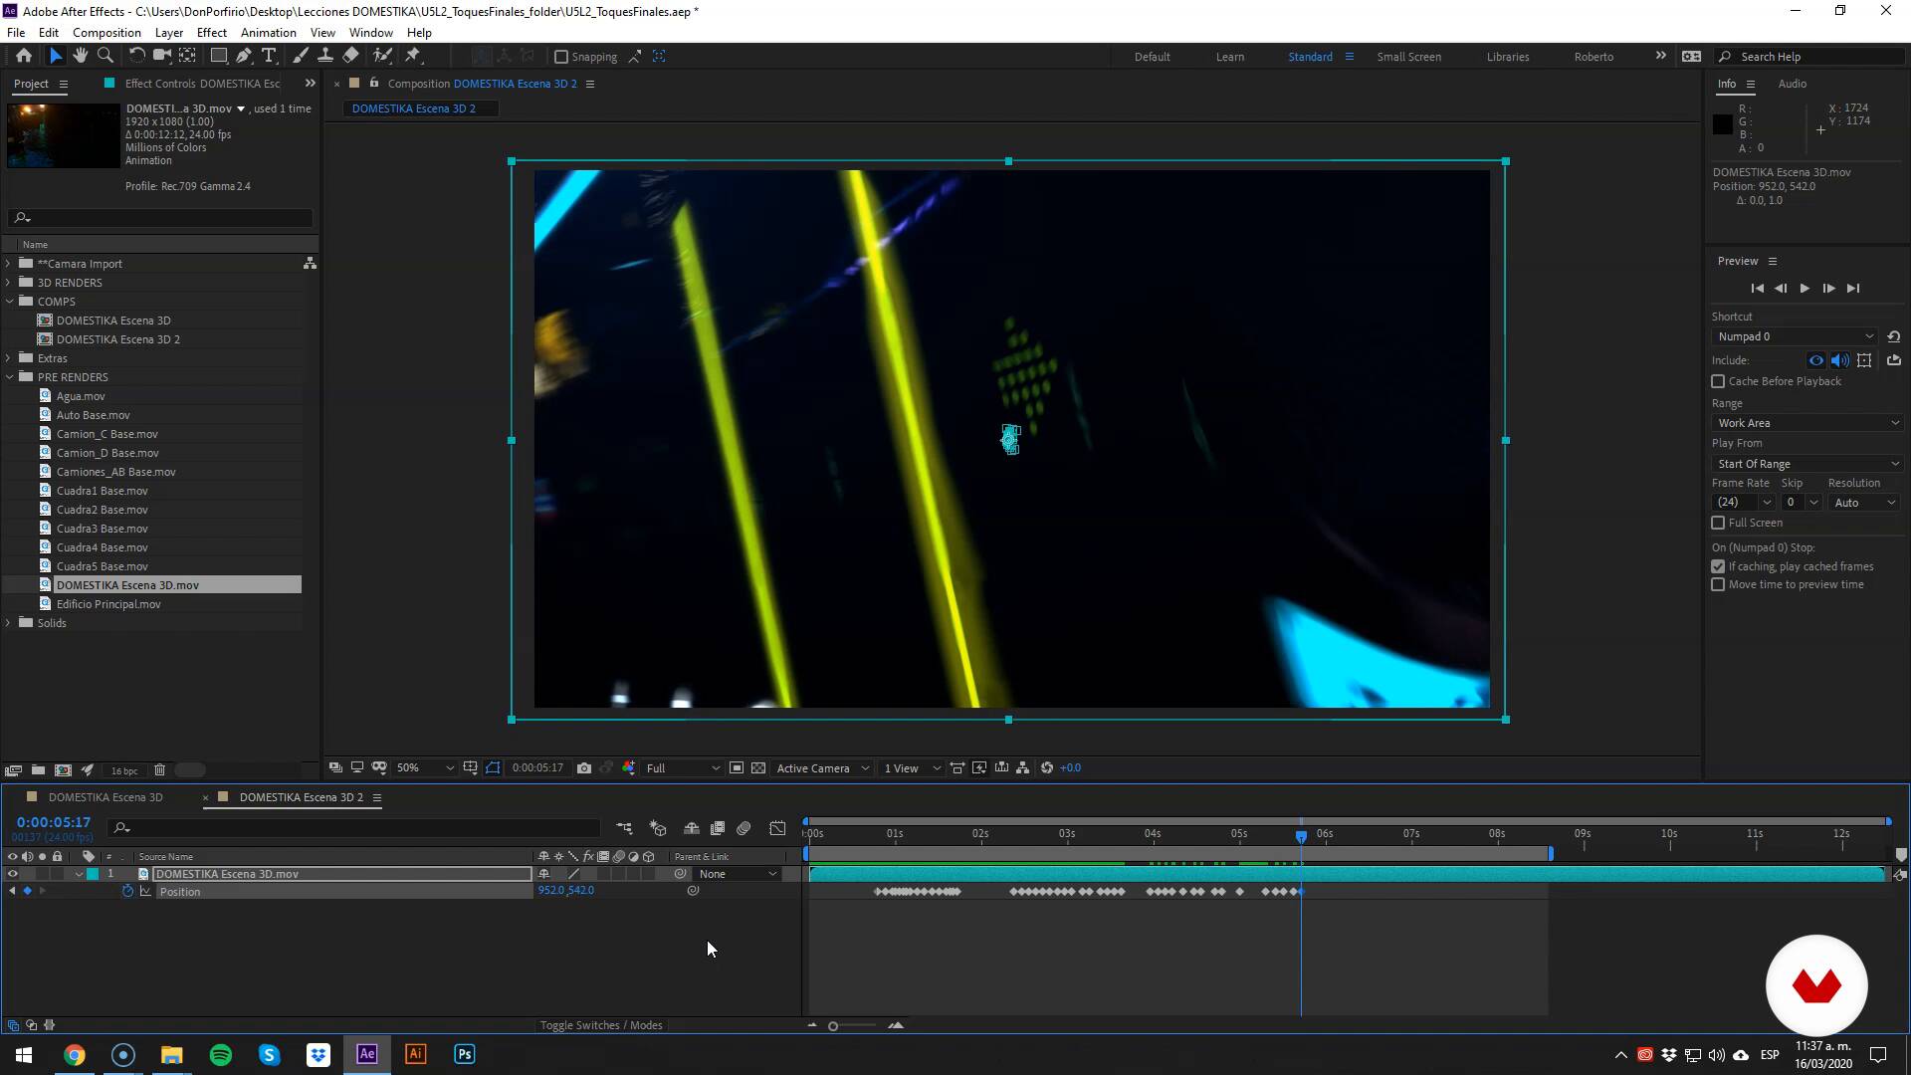
Task: Click the timeline zoom slider handle
Action: [833, 1026]
